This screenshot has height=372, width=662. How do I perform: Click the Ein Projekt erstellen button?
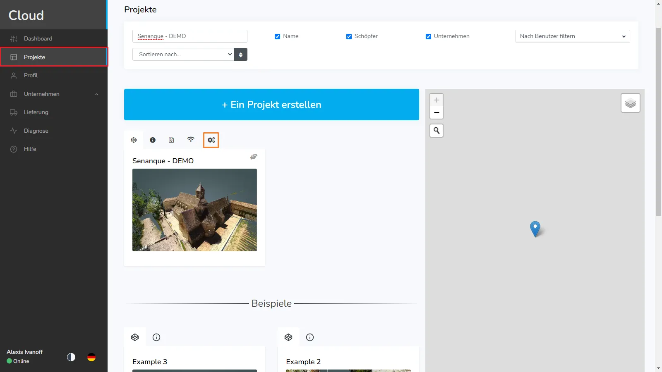(x=271, y=105)
